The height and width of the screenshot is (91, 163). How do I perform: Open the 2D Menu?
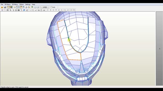click(15, 5)
